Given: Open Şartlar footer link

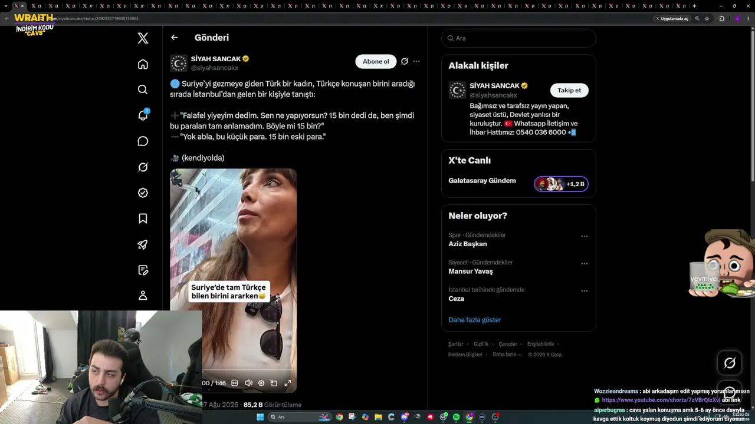Looking at the screenshot, I should point(456,344).
